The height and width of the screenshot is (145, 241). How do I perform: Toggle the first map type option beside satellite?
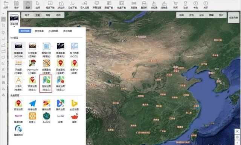27,15
